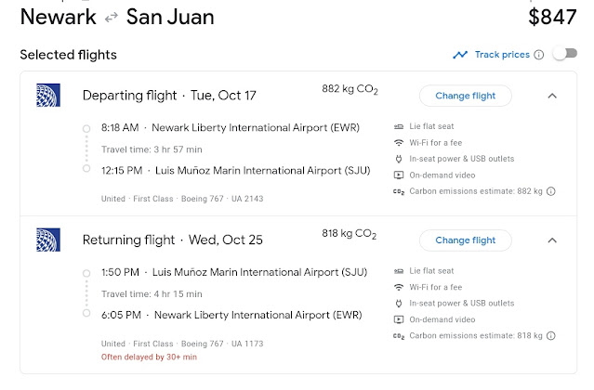This screenshot has height=390, width=594.
Task: Click United logo on returning flight
Action: (47, 240)
